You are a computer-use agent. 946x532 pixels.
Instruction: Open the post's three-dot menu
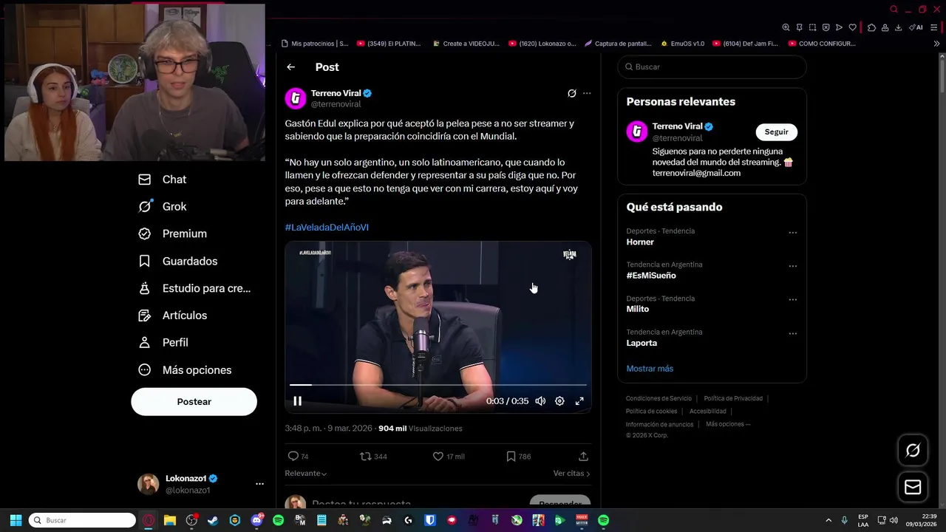[x=587, y=93]
